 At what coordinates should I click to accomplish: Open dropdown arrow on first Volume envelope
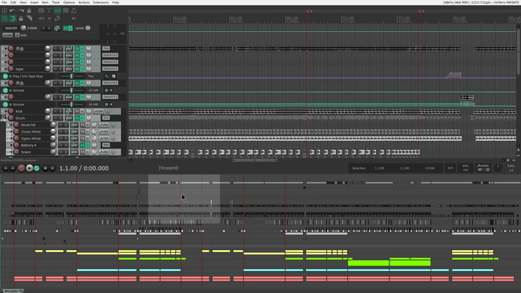coord(111,91)
